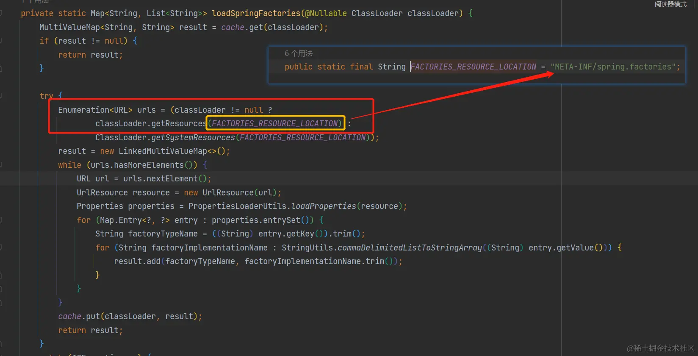
Task: Click the Properties type in properties declaration
Action: 100,206
